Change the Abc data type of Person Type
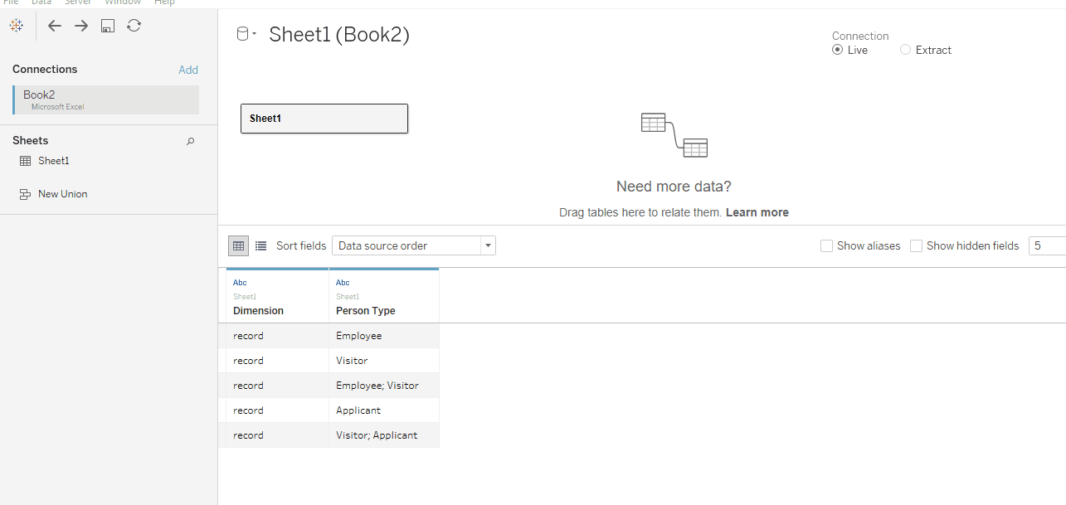 point(343,283)
